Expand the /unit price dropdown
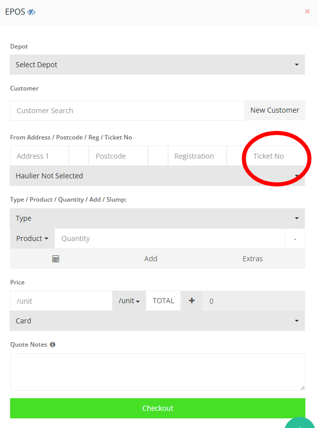The image size is (318, 428). coord(129,301)
